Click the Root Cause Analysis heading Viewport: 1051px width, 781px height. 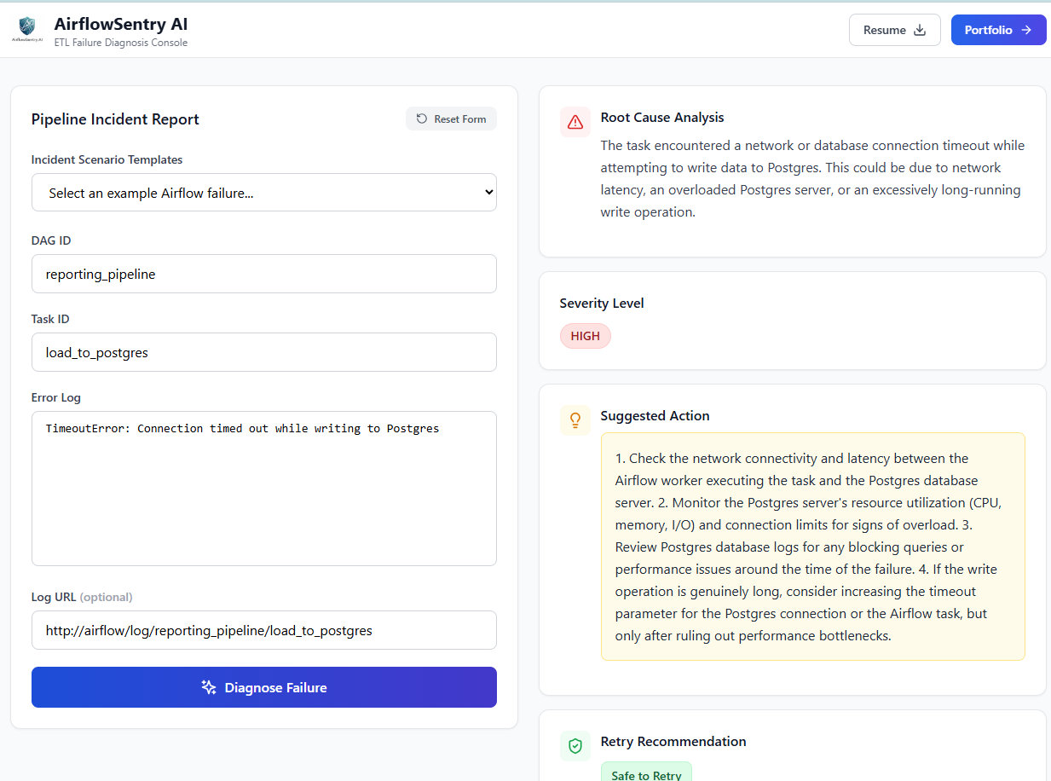662,118
